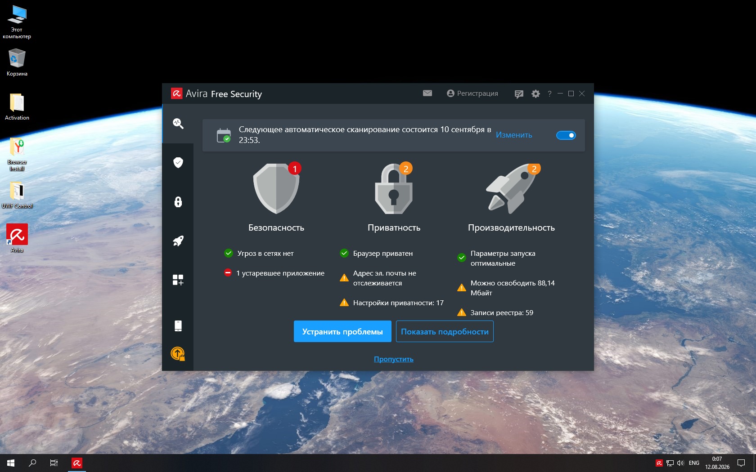The image size is (756, 472).
Task: Open the apps grid sidebar section
Action: 178,280
